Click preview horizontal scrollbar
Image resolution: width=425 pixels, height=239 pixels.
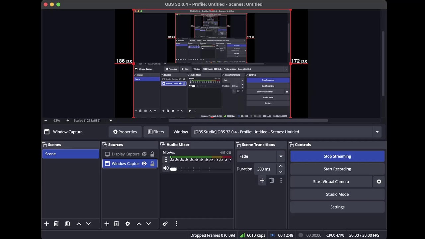248,120
